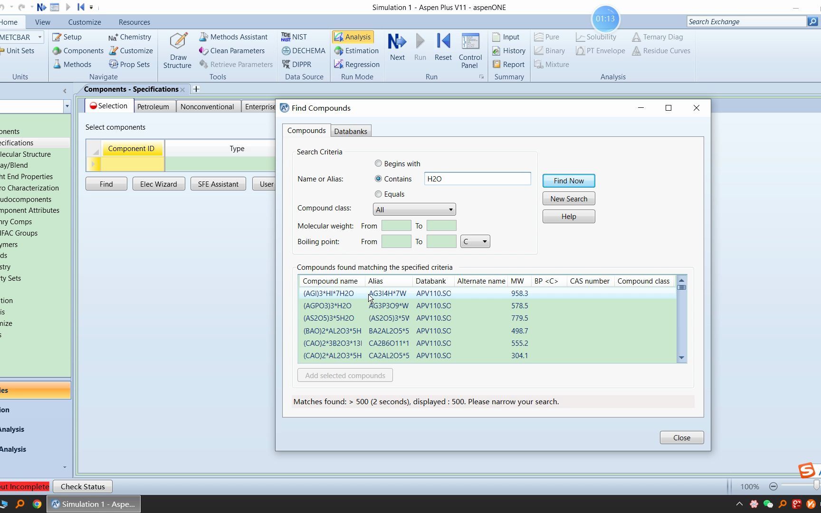
Task: Open the boiling point unit dropdown
Action: click(475, 241)
